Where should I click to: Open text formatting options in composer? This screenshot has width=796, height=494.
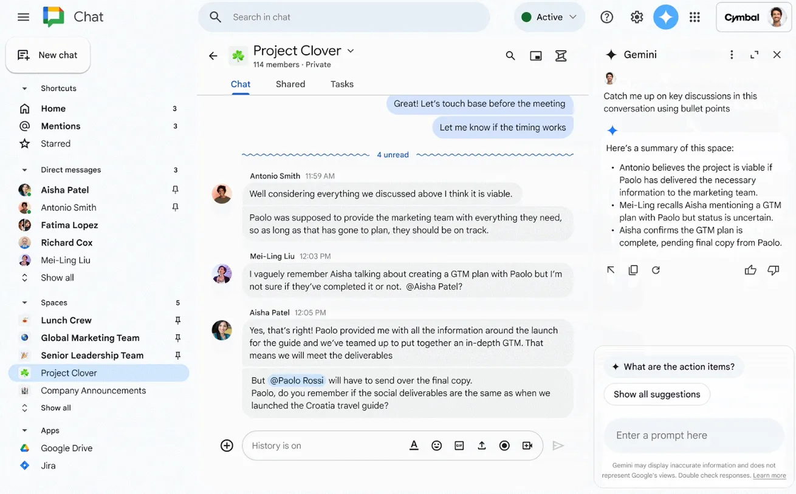pos(414,445)
